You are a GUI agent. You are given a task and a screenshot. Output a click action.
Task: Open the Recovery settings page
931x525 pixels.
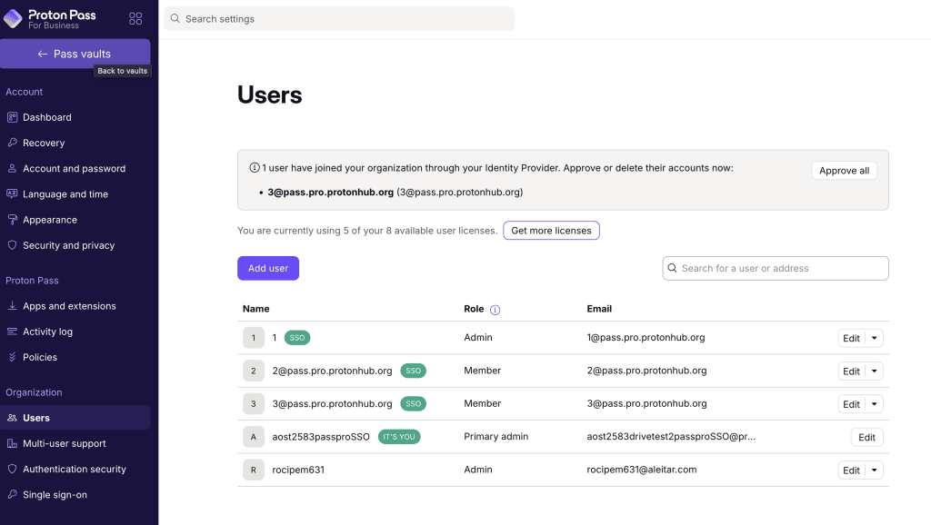[44, 143]
